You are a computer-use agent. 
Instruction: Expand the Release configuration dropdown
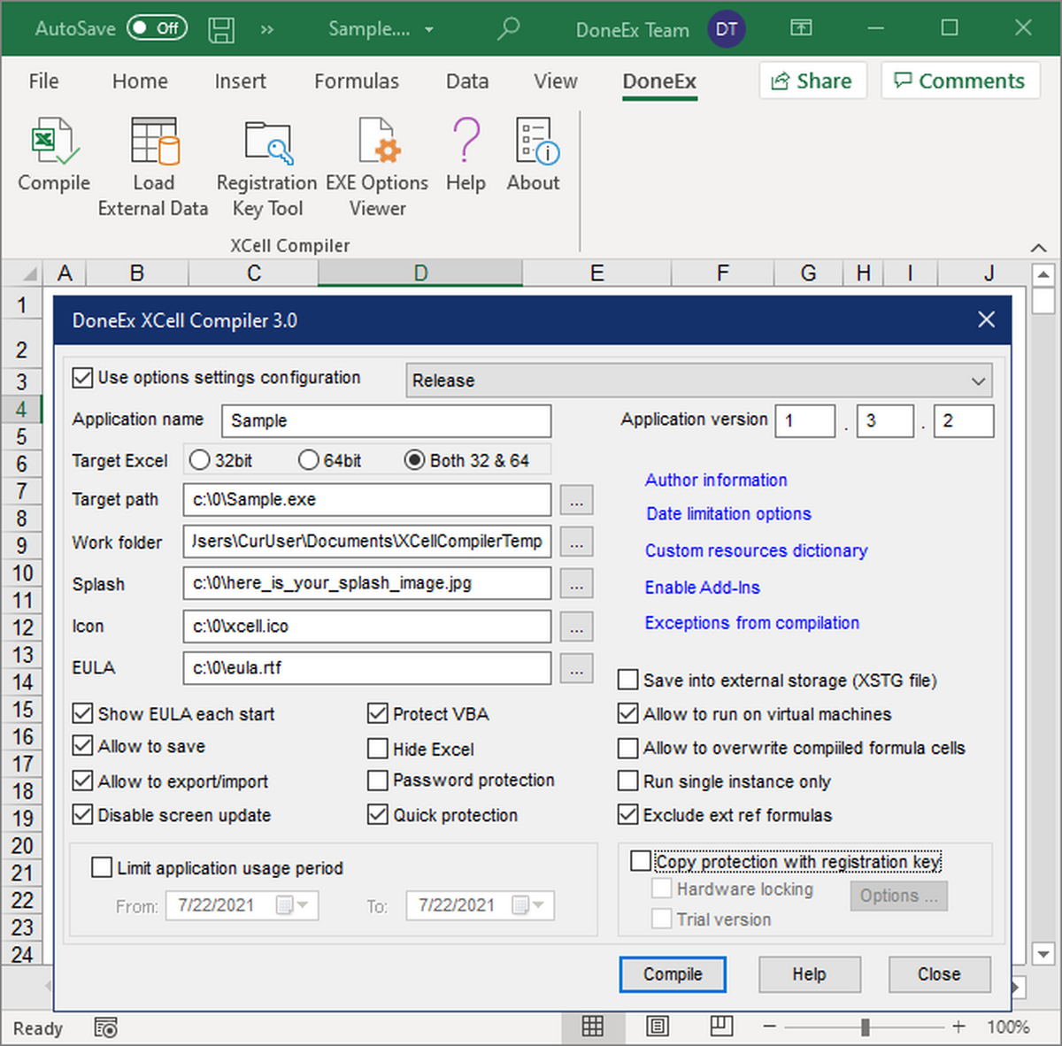[x=977, y=381]
